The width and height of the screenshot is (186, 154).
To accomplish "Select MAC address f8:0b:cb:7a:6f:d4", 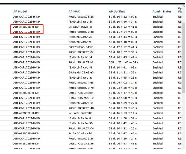I will pos(80,57).
